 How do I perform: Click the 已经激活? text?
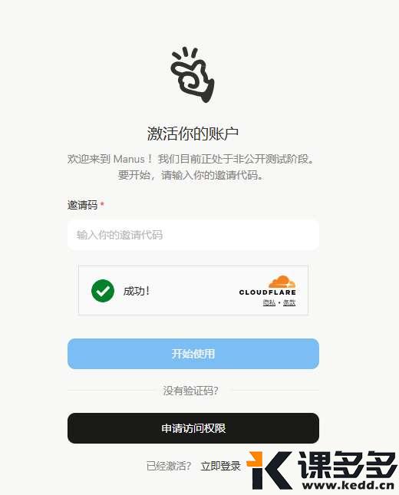pyautogui.click(x=169, y=466)
